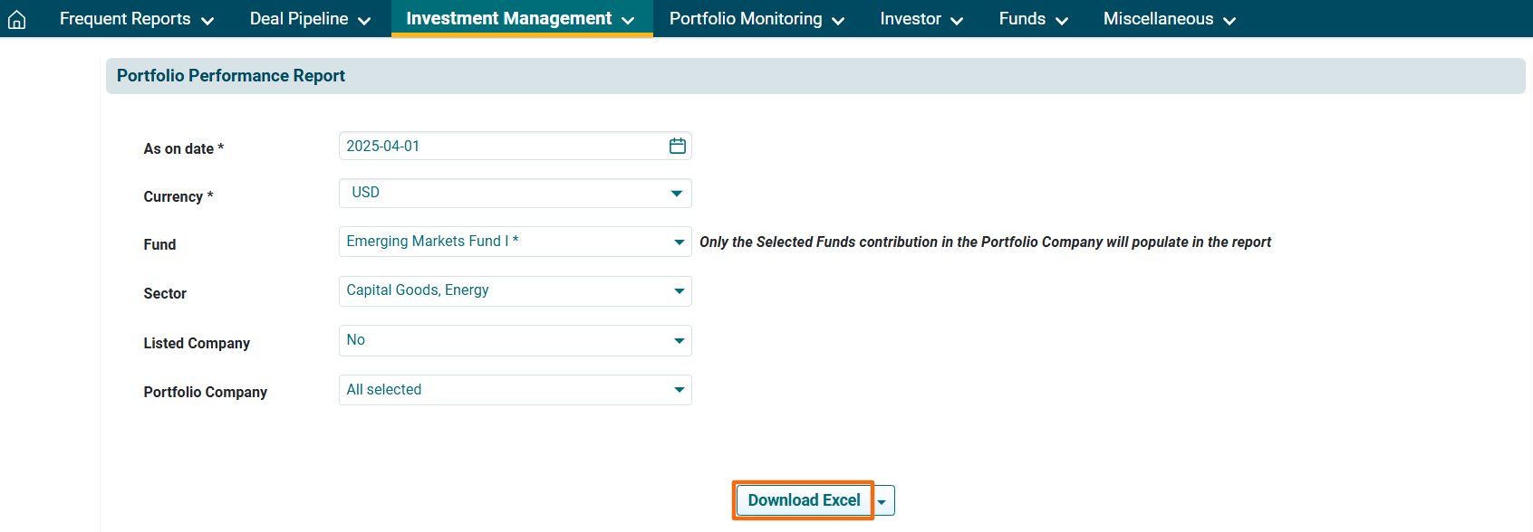
Task: Open the Currency dropdown showing USD
Action: click(x=515, y=193)
